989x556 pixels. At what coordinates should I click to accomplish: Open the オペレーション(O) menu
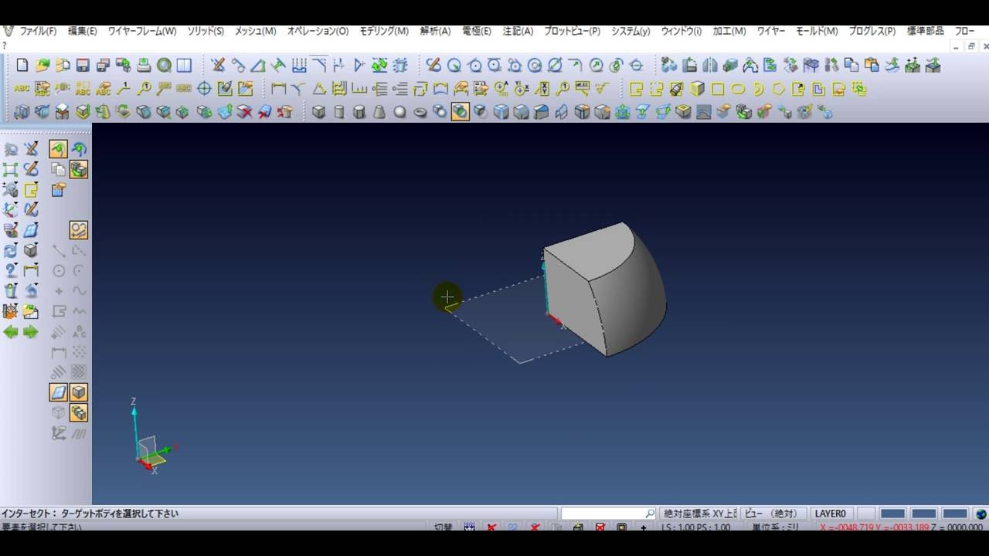click(x=318, y=31)
